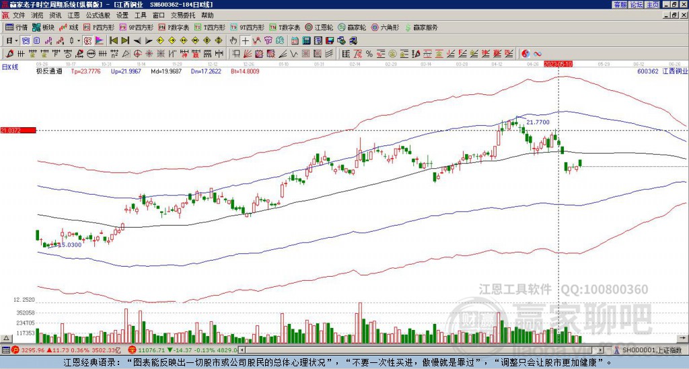
Task: Click the 沪 Shanghai index status icon
Action: (15, 350)
